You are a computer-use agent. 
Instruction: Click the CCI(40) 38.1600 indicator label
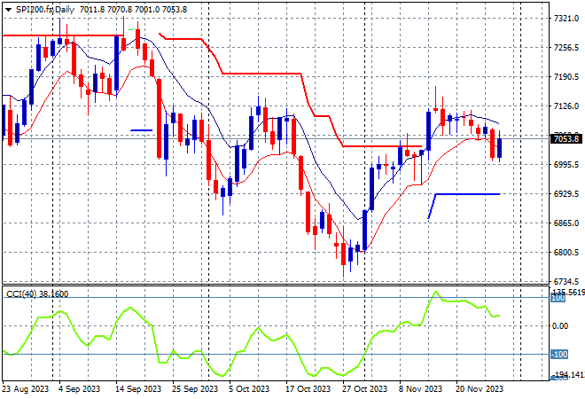point(37,294)
